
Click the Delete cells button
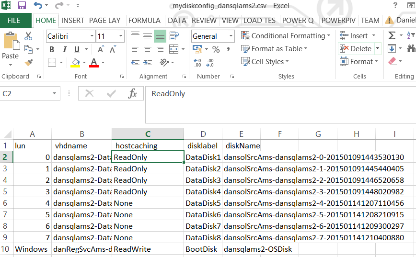(356, 48)
